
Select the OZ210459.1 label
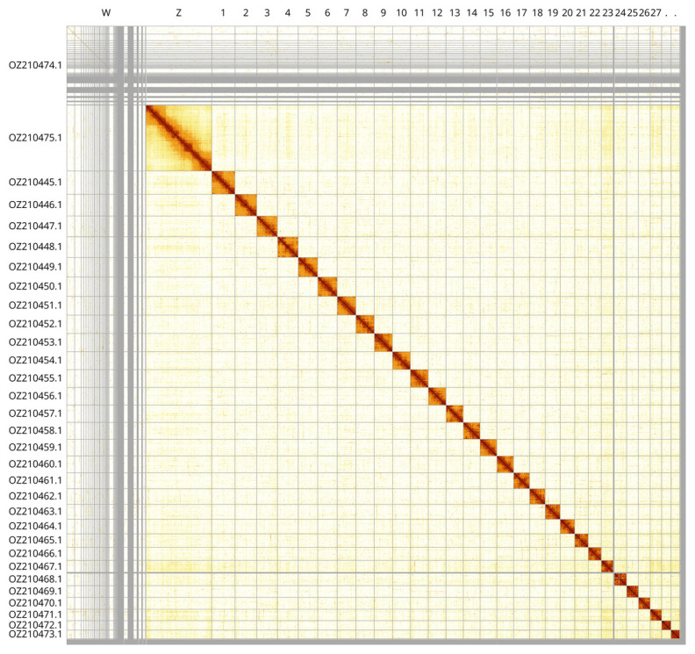coord(35,448)
